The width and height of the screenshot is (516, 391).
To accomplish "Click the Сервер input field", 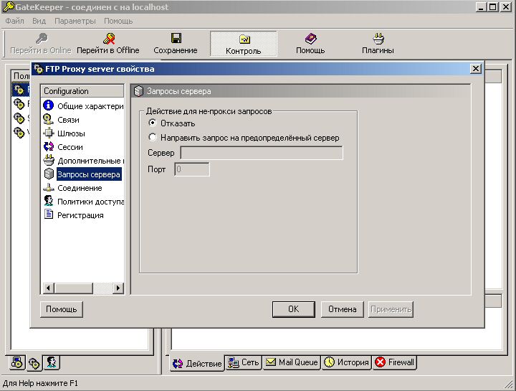I will point(262,153).
